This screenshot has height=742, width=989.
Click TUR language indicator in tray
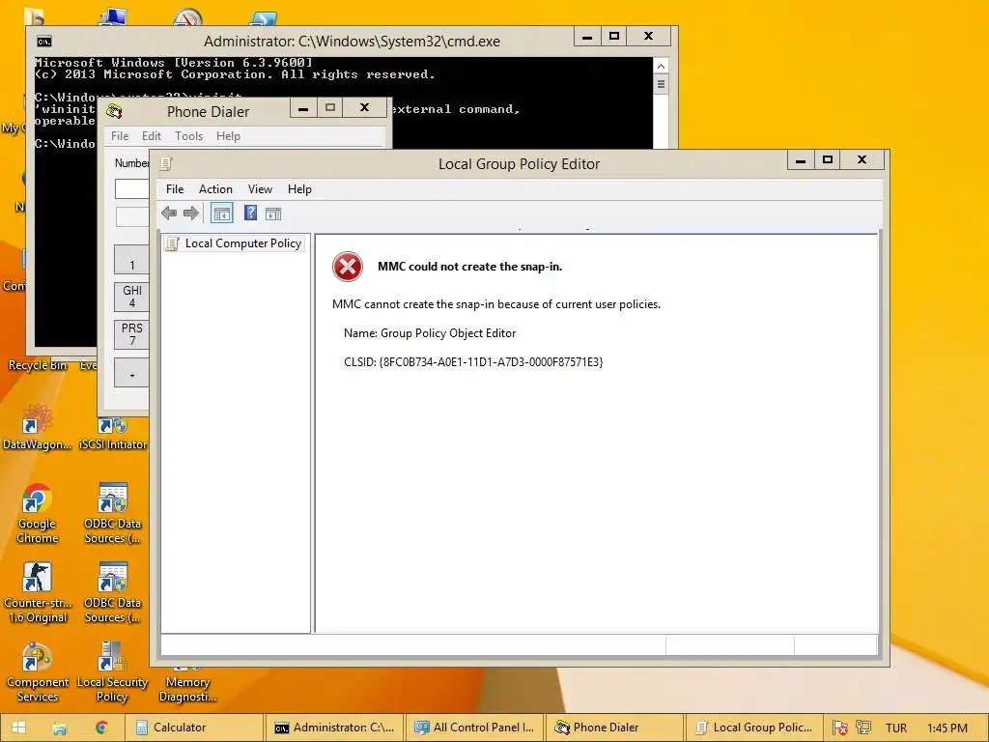click(895, 728)
